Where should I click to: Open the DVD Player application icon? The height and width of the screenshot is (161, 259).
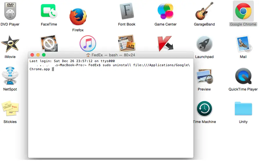pos(10,11)
